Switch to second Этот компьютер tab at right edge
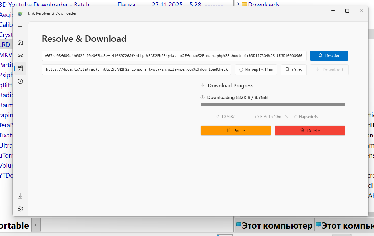The height and width of the screenshot is (236, 374). [345, 225]
